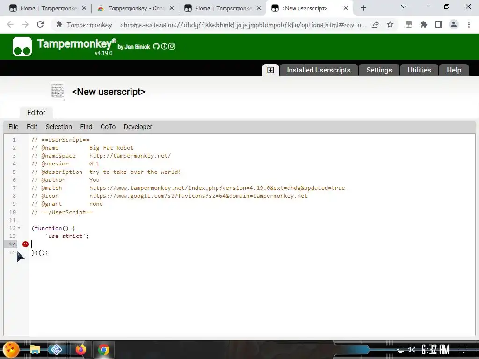The height and width of the screenshot is (359, 479).
Task: Click the '// ==UserScript==' line 1 text
Action: pos(60,140)
